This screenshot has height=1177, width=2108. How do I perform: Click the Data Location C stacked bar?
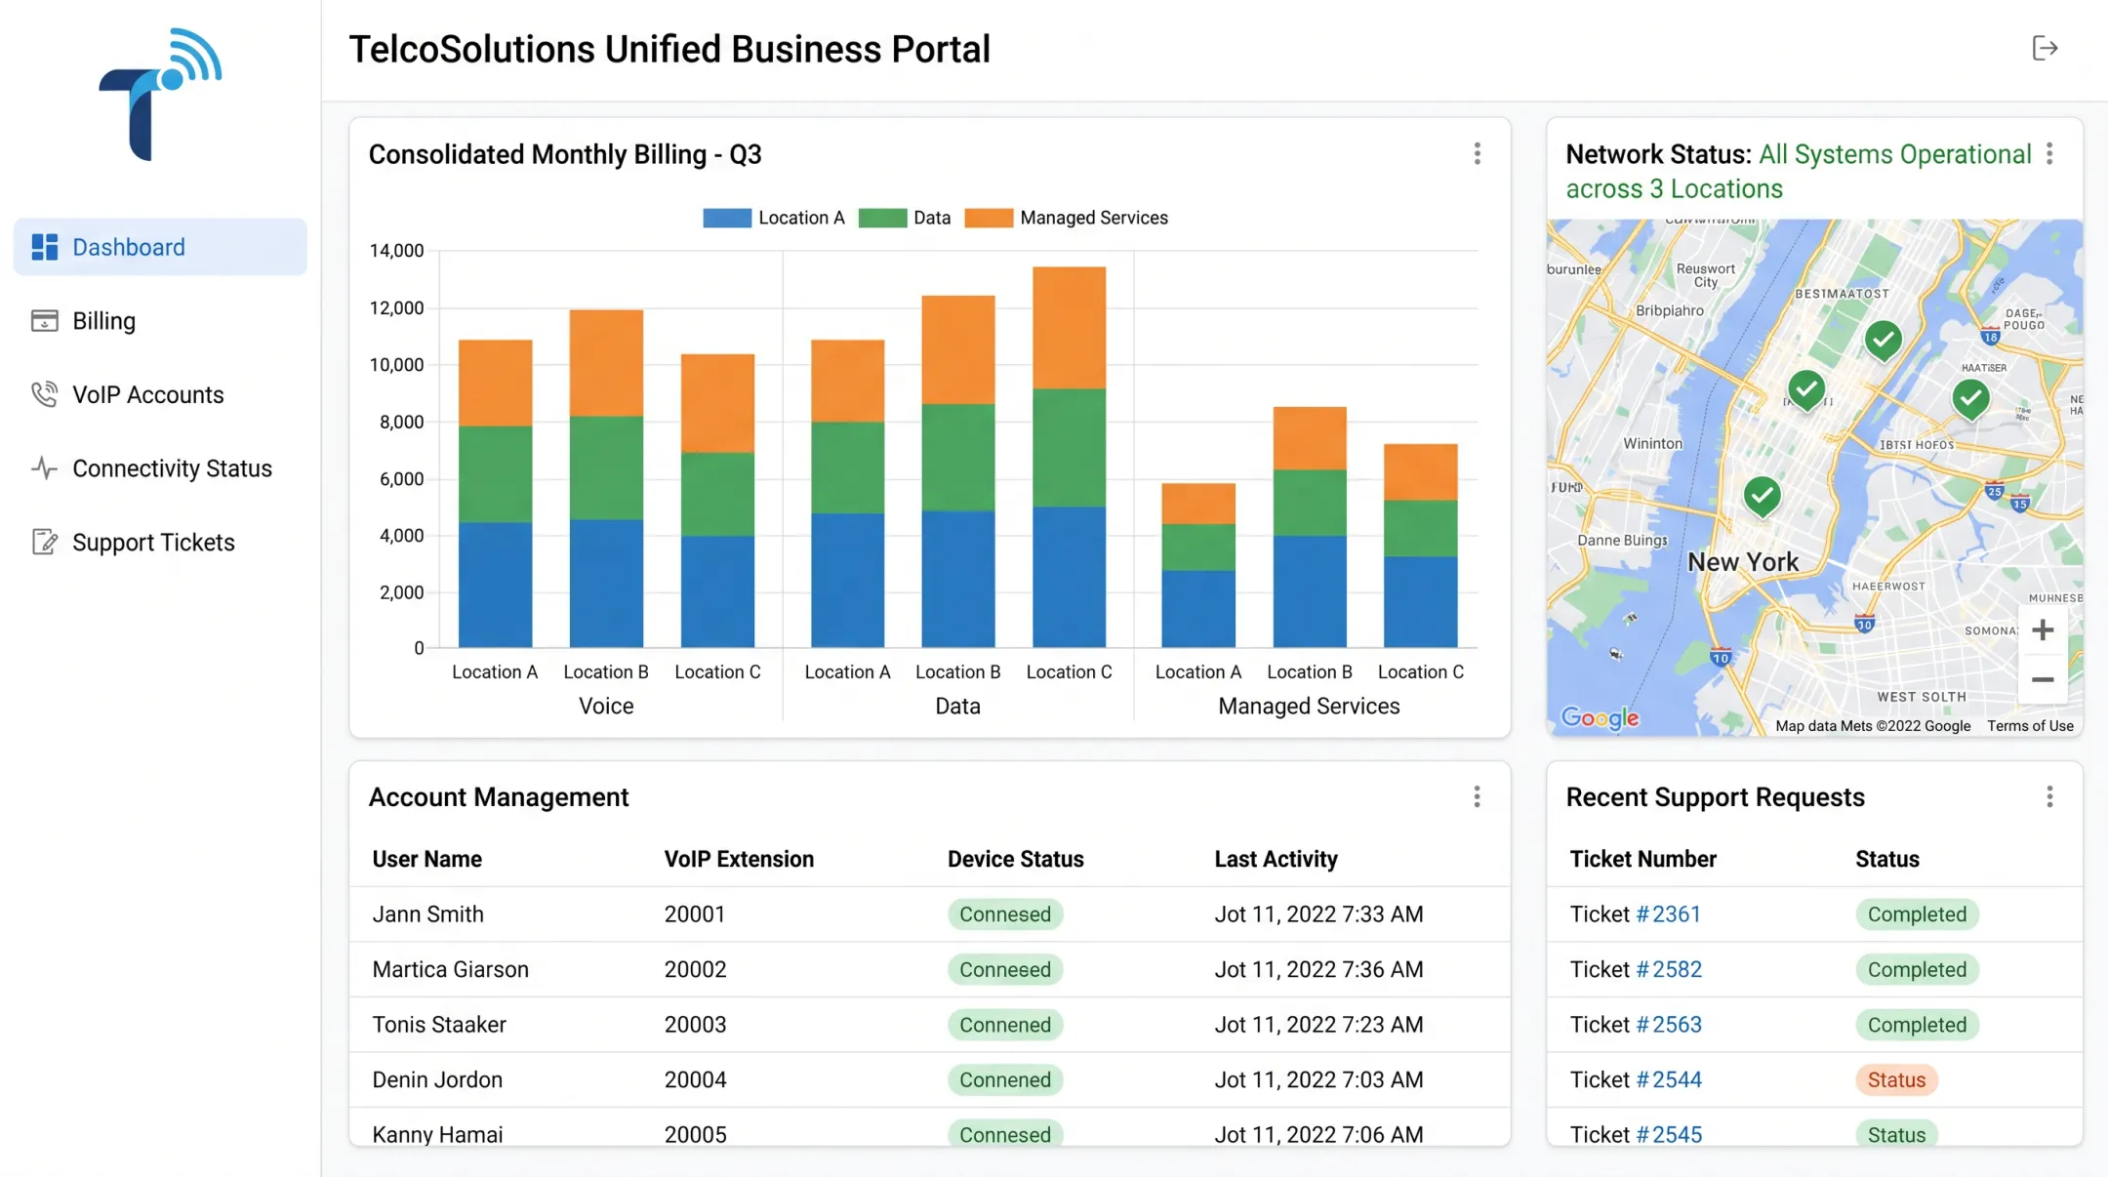click(x=1069, y=457)
